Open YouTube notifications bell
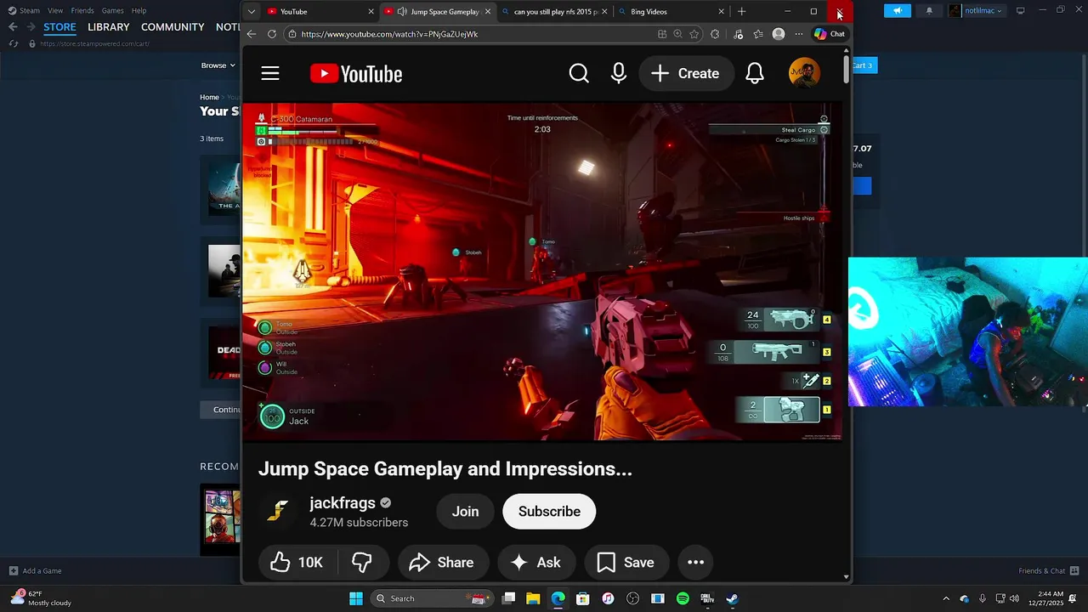1088x612 pixels. click(755, 74)
